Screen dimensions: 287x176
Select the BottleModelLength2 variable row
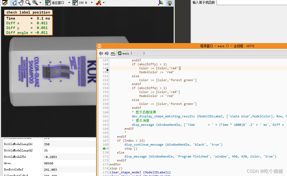coord(49,150)
